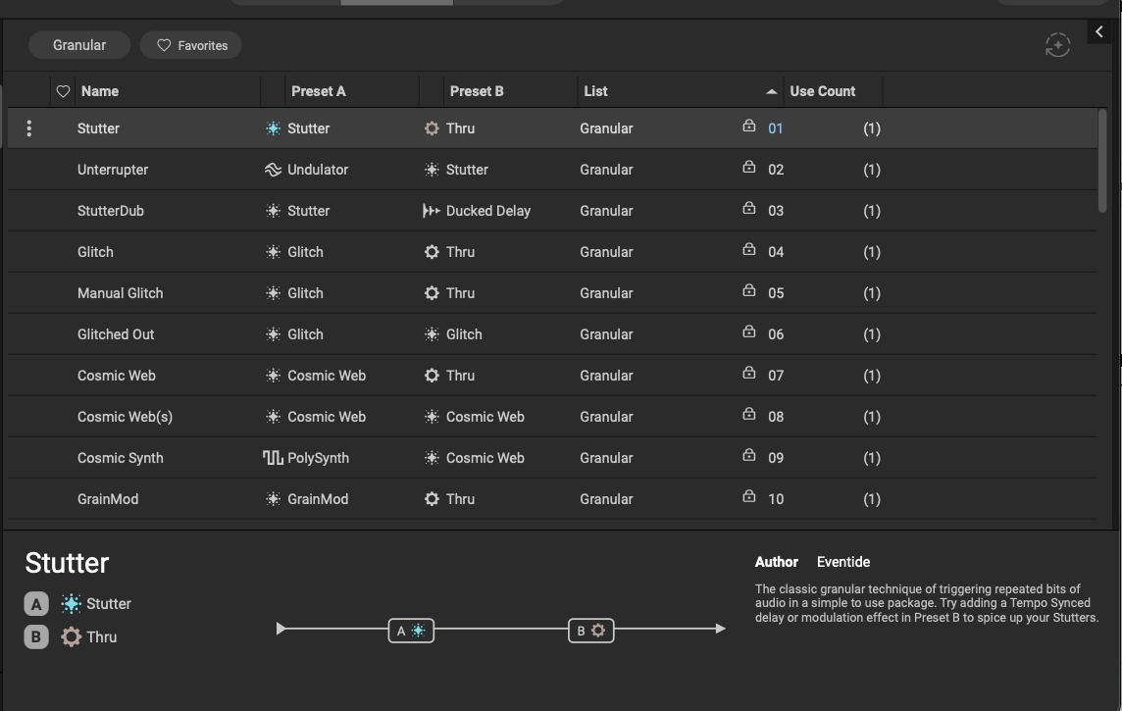Image resolution: width=1122 pixels, height=711 pixels.
Task: Toggle the Favorites filter
Action: point(191,45)
